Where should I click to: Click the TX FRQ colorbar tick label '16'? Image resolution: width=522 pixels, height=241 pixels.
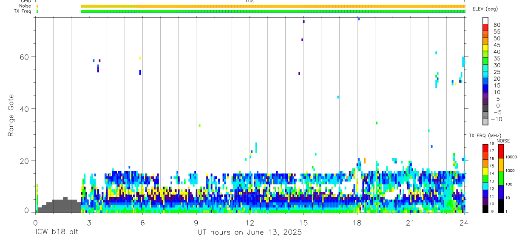[x=491, y=159]
